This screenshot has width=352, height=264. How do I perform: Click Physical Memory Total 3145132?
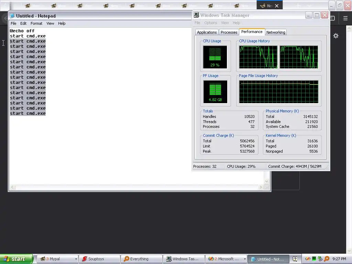coord(310,117)
